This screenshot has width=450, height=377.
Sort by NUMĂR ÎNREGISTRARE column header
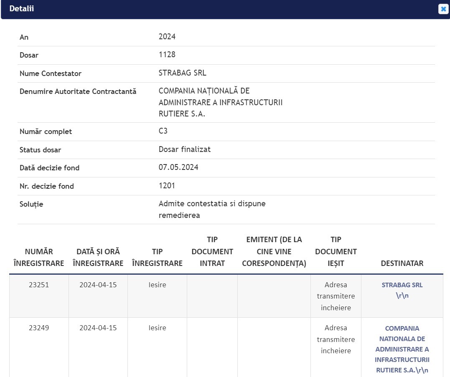(x=39, y=258)
